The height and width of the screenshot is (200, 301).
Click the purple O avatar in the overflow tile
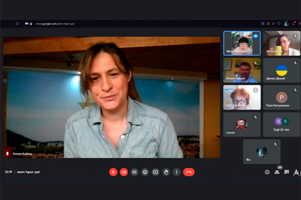pos(278,121)
